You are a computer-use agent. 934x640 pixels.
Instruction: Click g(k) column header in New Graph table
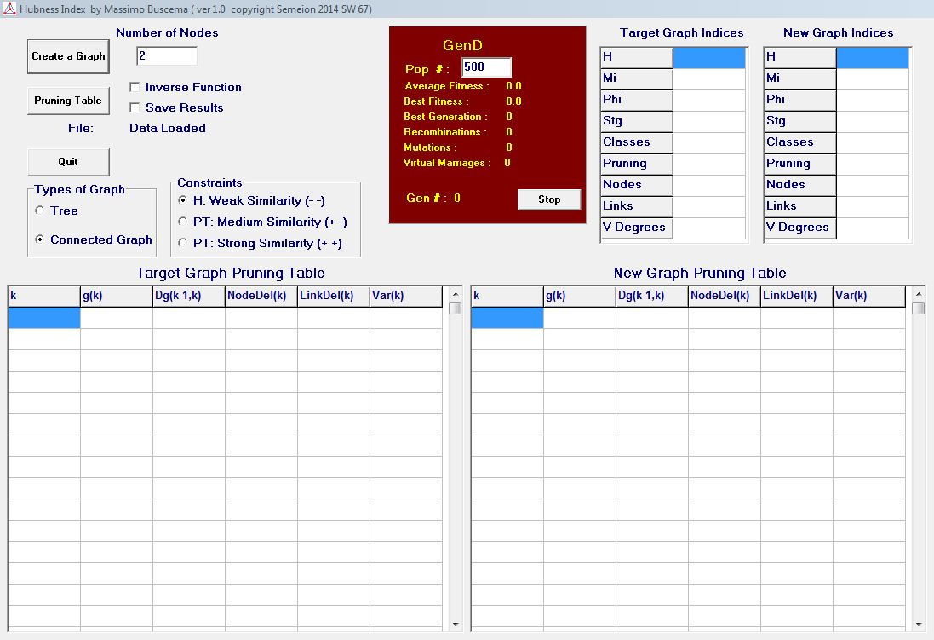(580, 297)
